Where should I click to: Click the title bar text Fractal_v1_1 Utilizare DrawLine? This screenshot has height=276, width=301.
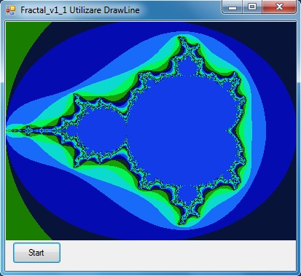[80, 10]
